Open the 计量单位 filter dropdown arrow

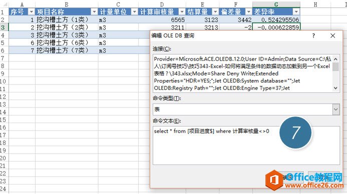(134, 12)
